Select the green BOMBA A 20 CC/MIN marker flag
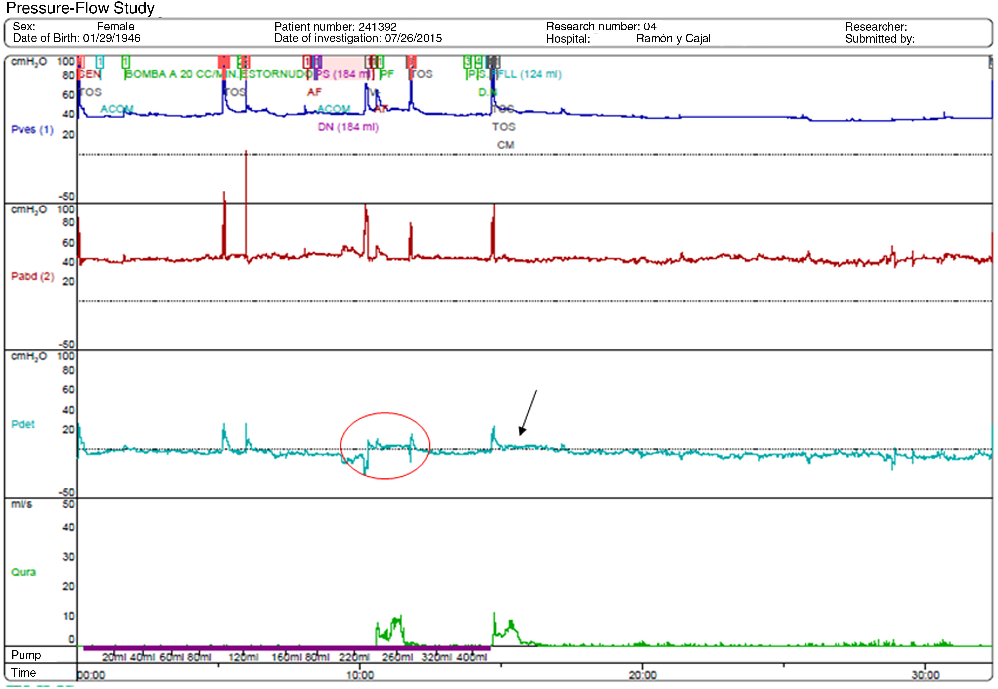This screenshot has width=998, height=689. [126, 62]
